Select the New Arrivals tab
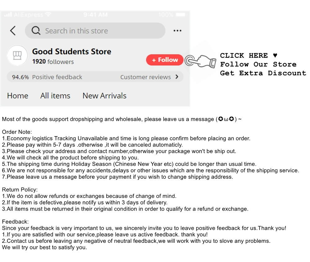Image resolution: width=310 pixels, height=262 pixels. pyautogui.click(x=104, y=96)
